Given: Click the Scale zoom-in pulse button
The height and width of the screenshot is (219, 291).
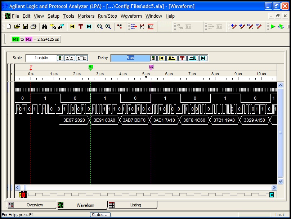Looking at the screenshot, I should tap(70, 58).
